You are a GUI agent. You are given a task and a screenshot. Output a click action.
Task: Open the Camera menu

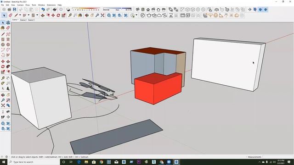point(20,5)
